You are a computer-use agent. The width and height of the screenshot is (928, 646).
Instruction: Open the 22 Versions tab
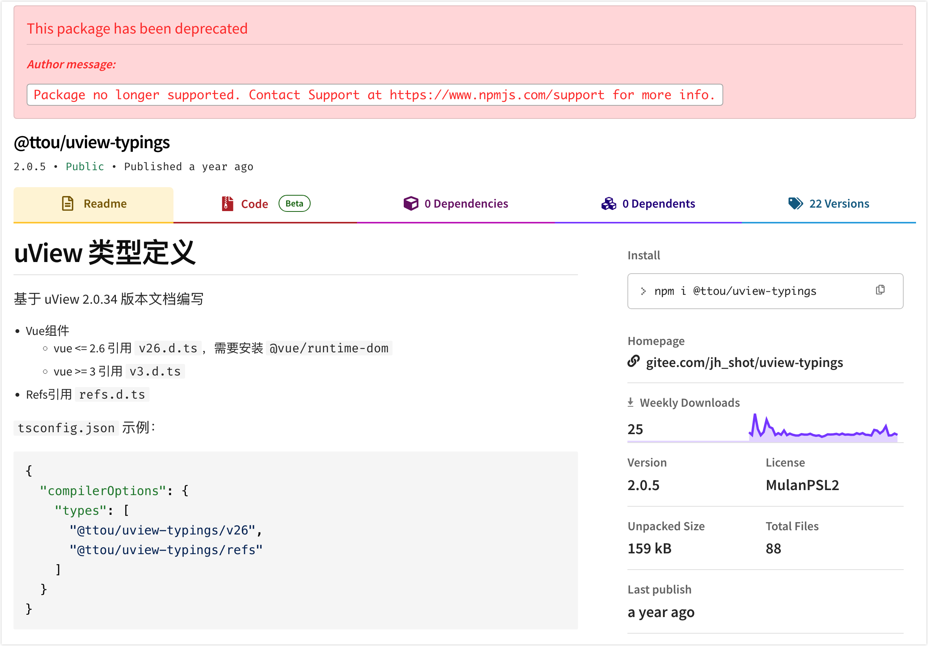pyautogui.click(x=829, y=204)
